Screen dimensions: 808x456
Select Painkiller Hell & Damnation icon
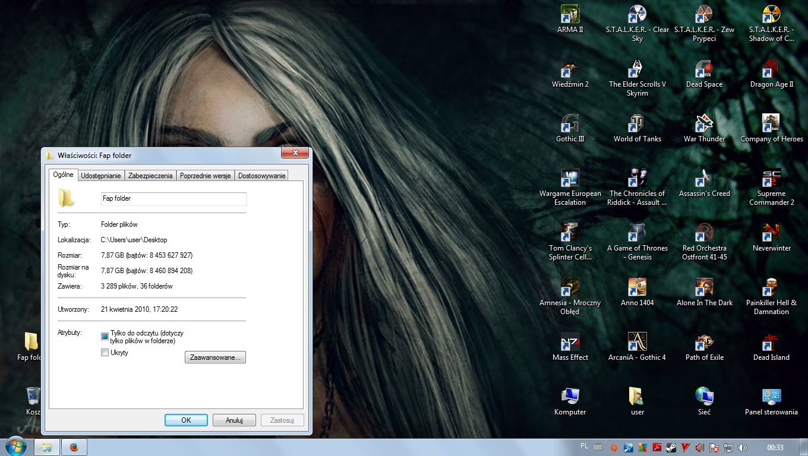point(771,296)
